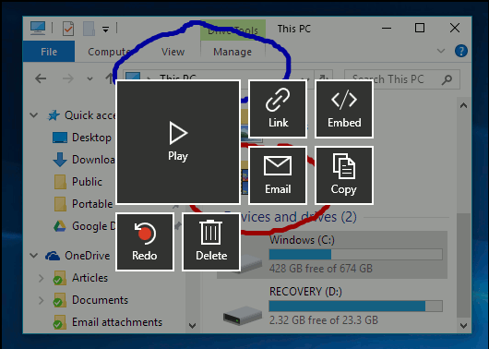Screen dimensions: 489x349
Task: Open Explorer help question-mark icon
Action: [461, 51]
